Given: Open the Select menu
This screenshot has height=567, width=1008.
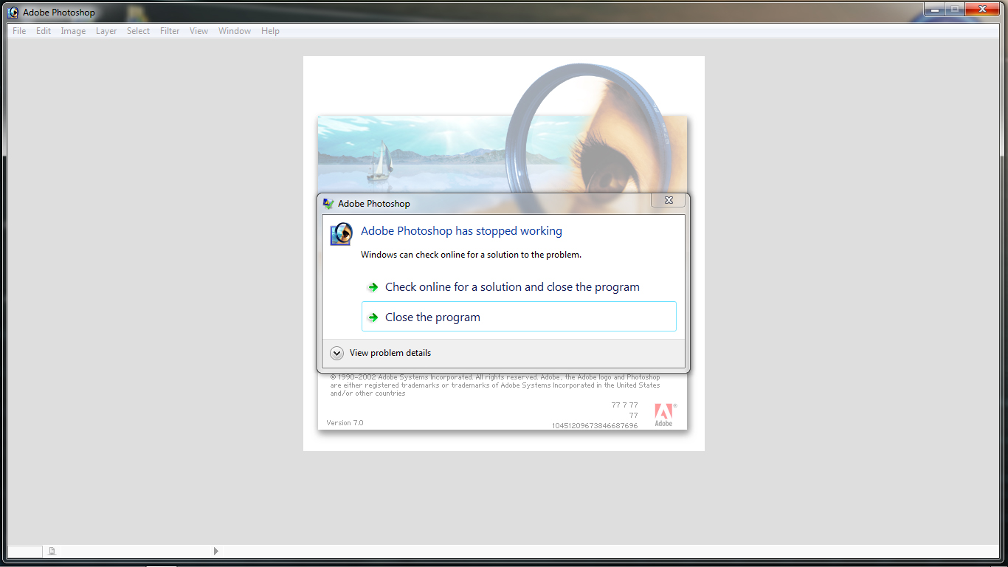Looking at the screenshot, I should 138,31.
